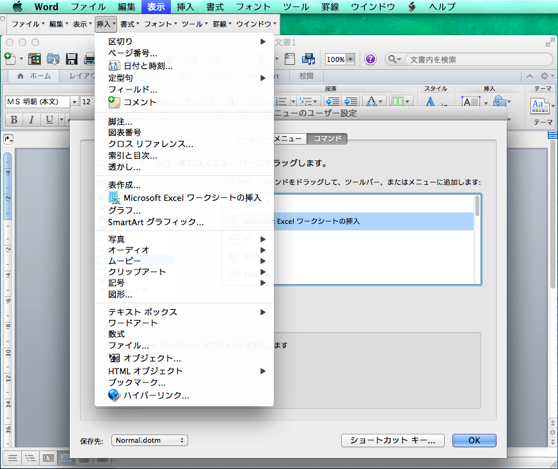Open the 表示 menu in menu bar
Viewport: 558px width, 469px height.
[x=156, y=7]
